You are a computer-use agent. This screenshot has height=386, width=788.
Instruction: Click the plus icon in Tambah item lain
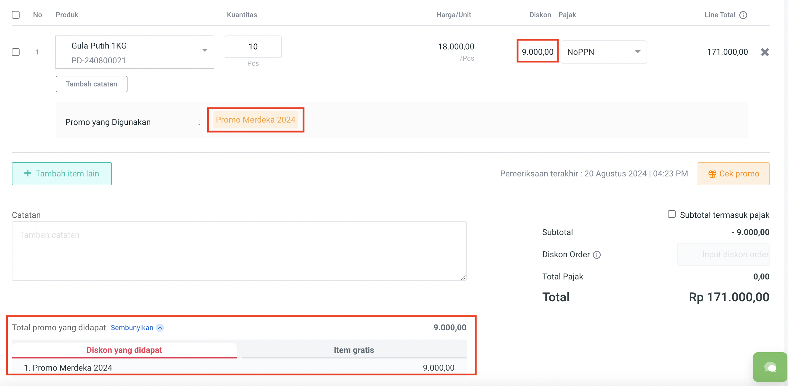tap(28, 173)
